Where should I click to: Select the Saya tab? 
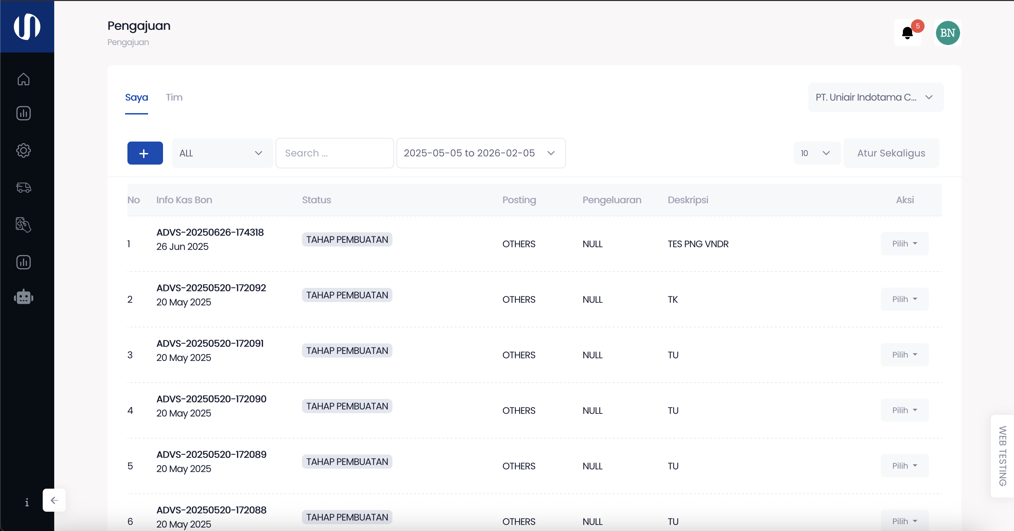[137, 97]
